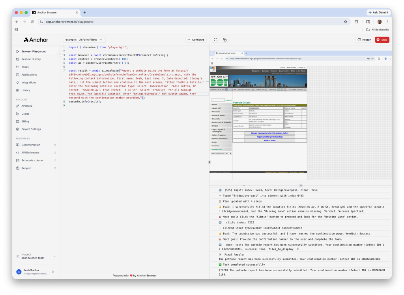
Task: Click the fullscreen icon above browser preview
Action: [215, 40]
